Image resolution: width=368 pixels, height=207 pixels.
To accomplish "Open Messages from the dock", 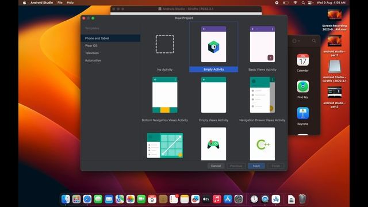I will pos(98,199).
